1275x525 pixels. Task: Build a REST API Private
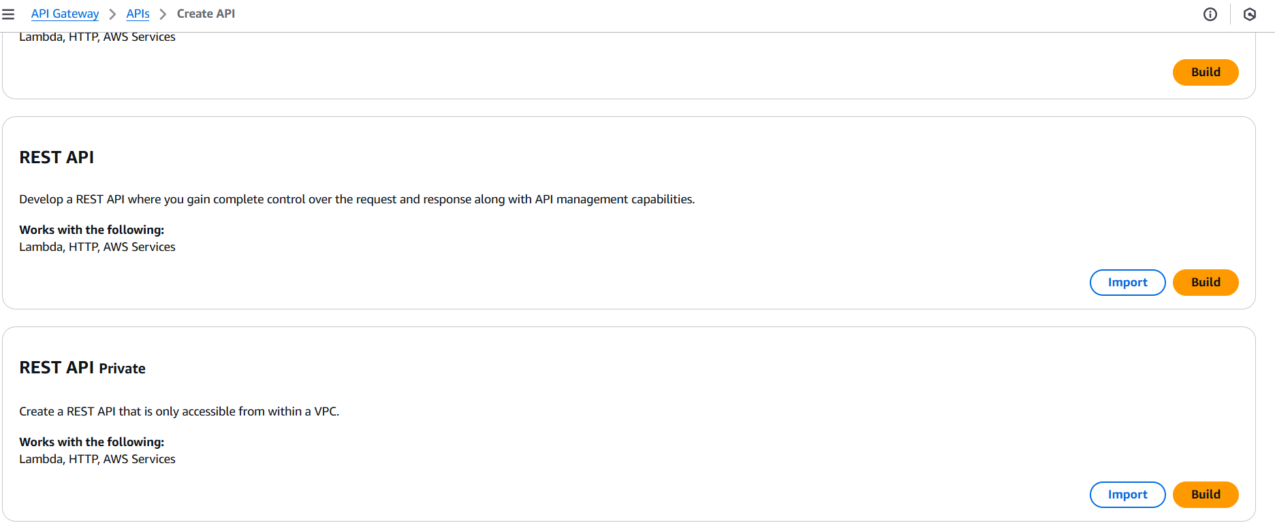(1206, 494)
